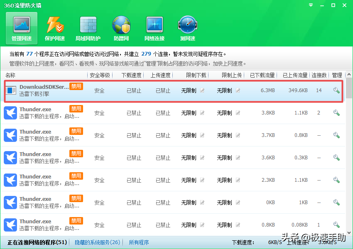353x249 pixels.
Task: Select 6.3MB downloaded traffic cell
Action: (x=268, y=90)
